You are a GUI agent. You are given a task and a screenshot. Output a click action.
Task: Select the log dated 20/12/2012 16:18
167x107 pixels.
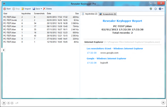[x=41, y=23]
